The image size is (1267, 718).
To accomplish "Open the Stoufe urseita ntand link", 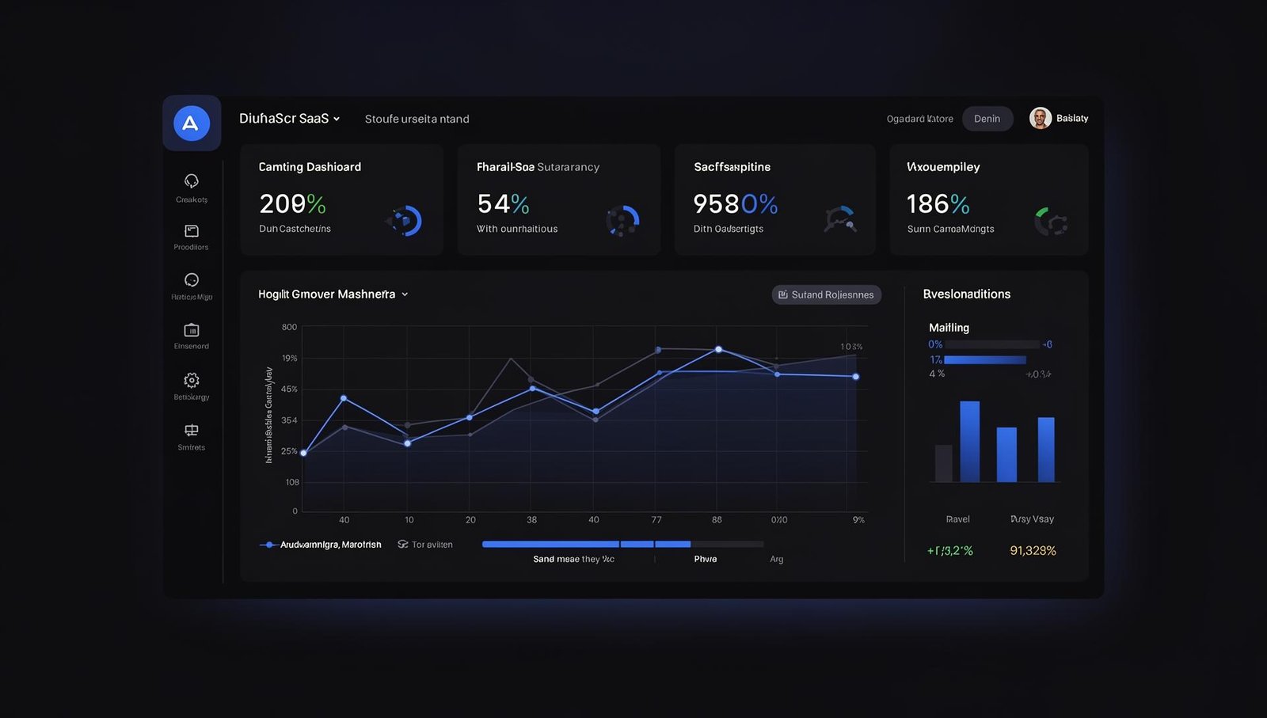I will tap(417, 119).
